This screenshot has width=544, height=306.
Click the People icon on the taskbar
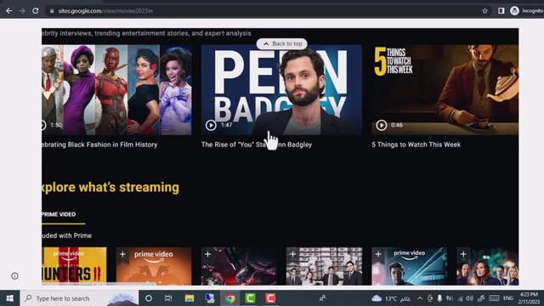pyautogui.click(x=323, y=298)
